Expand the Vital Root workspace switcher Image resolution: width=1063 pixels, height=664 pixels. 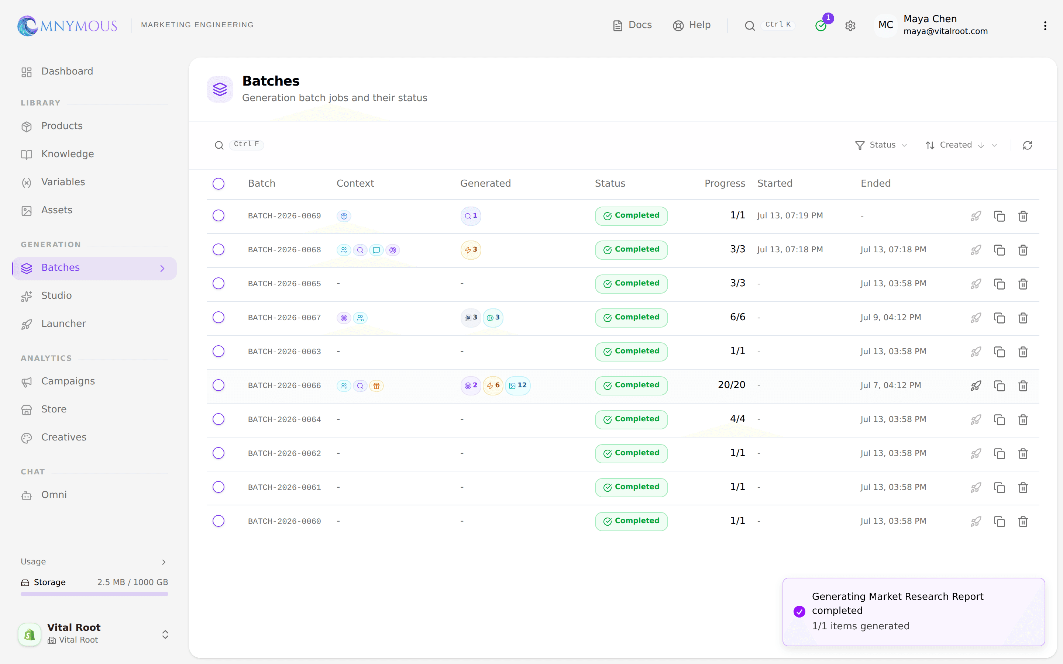pyautogui.click(x=93, y=634)
